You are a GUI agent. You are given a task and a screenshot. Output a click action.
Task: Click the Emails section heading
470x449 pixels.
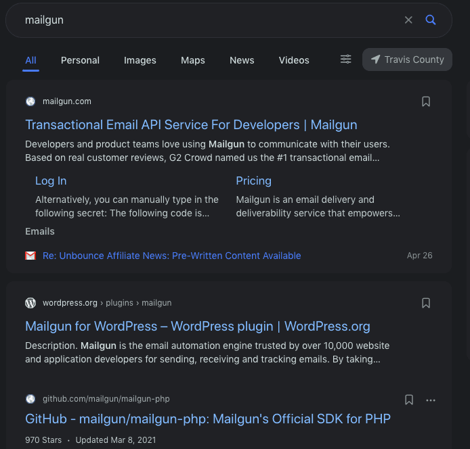tap(40, 231)
